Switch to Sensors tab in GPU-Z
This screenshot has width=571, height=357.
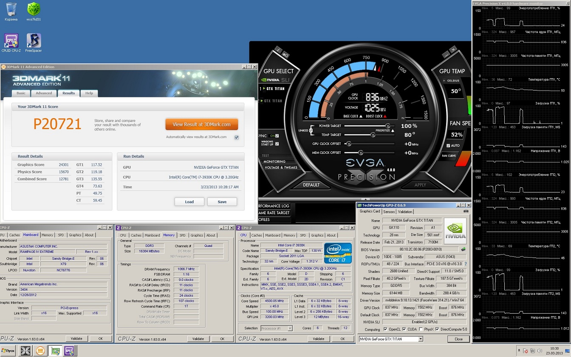[389, 212]
